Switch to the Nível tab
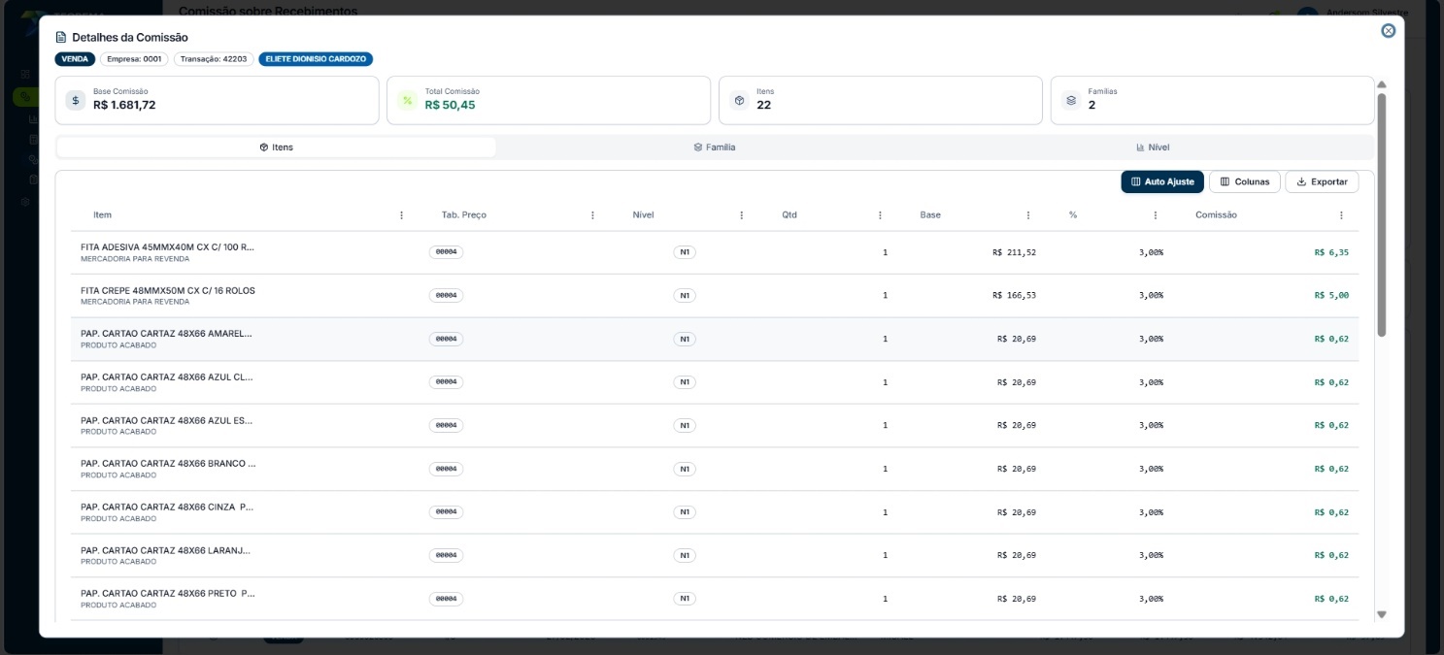Image resolution: width=1444 pixels, height=655 pixels. click(1153, 147)
